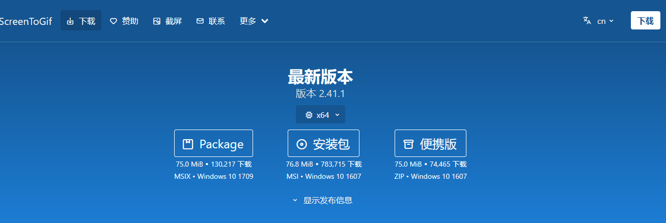Click the chip icon in x64 selector
This screenshot has height=223, width=666.
click(x=309, y=115)
